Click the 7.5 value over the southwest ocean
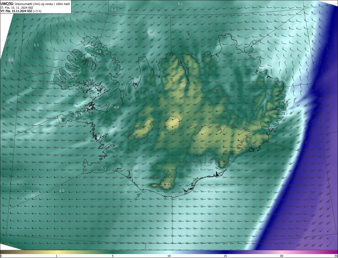338x258 pixels. click(33, 196)
